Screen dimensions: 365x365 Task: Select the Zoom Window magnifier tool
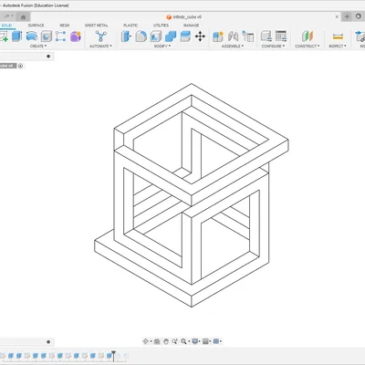pos(183,341)
